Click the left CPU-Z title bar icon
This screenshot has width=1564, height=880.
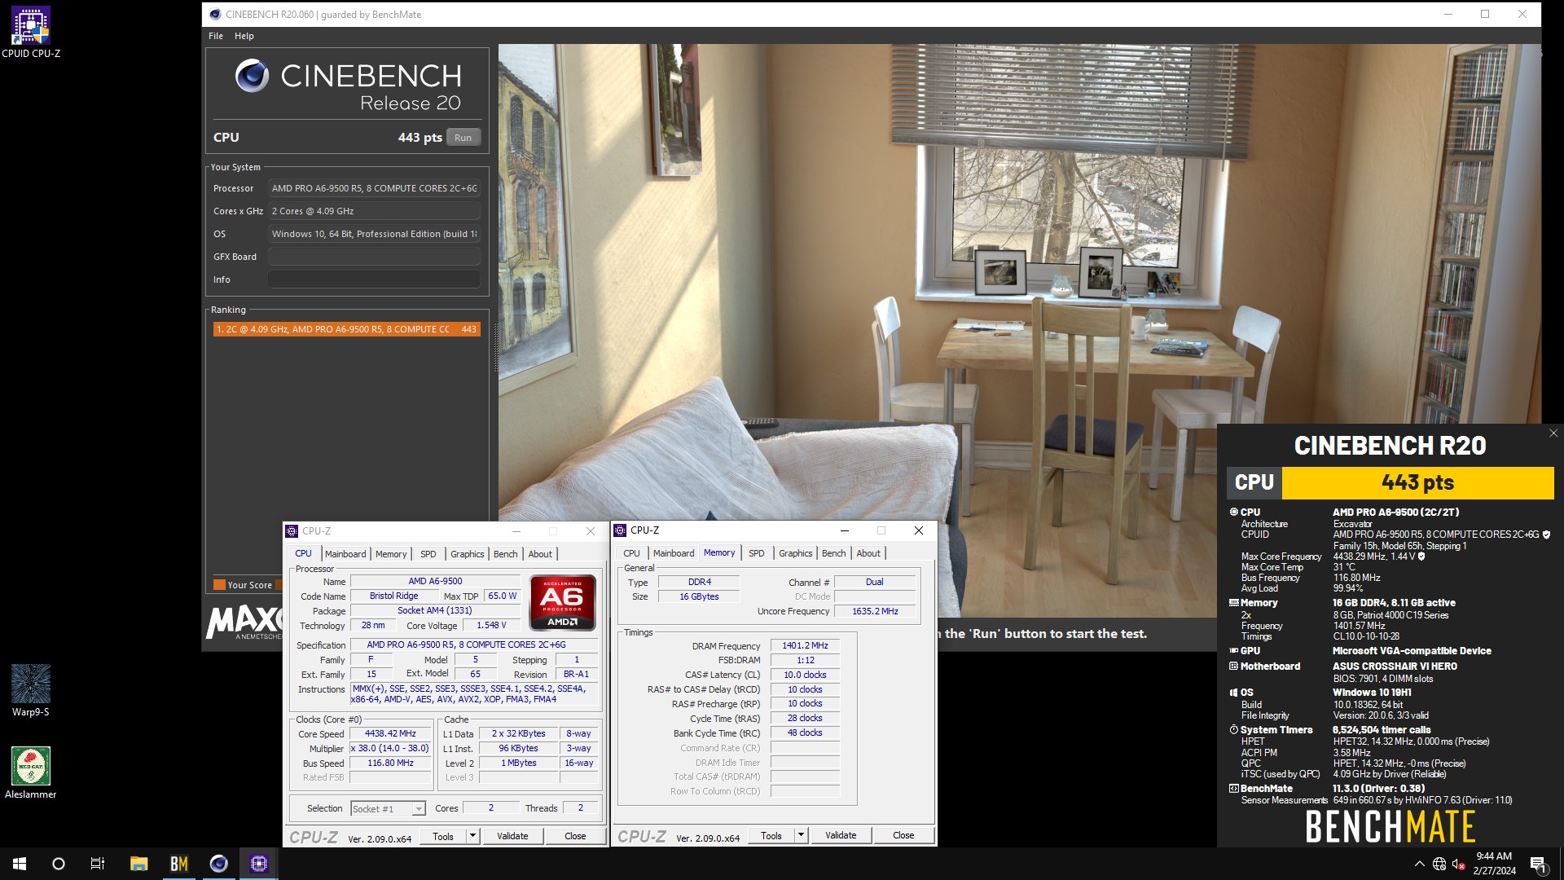[292, 531]
